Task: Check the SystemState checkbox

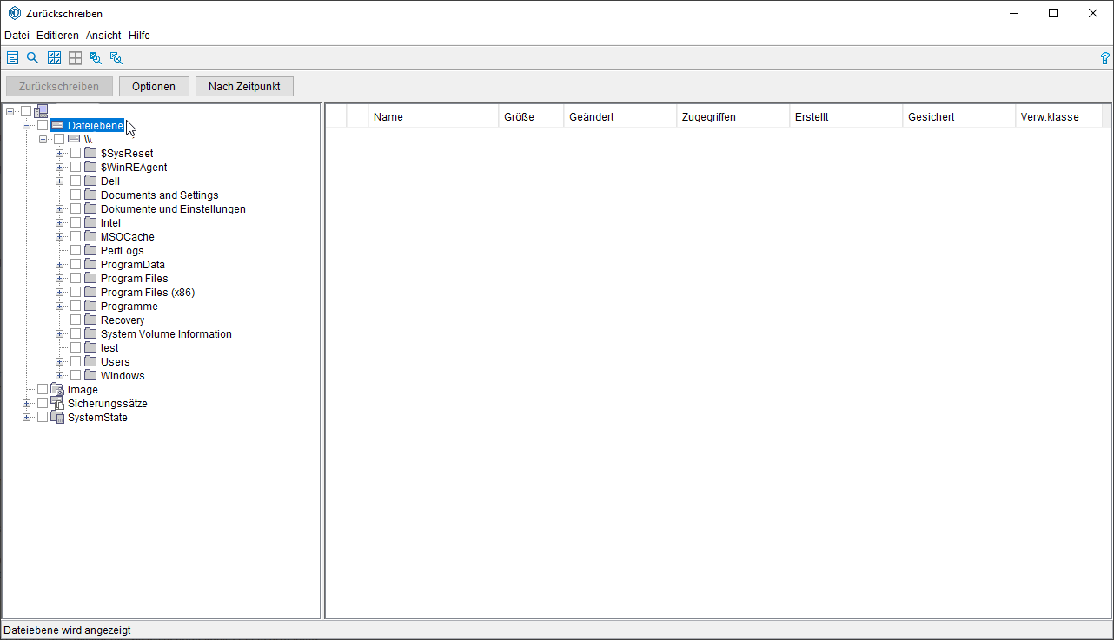Action: [x=43, y=418]
